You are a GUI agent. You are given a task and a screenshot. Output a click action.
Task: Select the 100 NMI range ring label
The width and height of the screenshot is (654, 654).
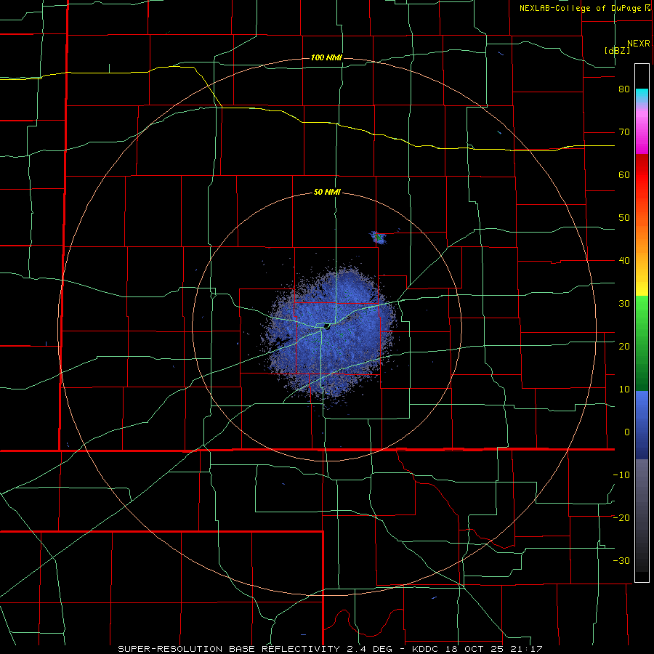point(326,57)
